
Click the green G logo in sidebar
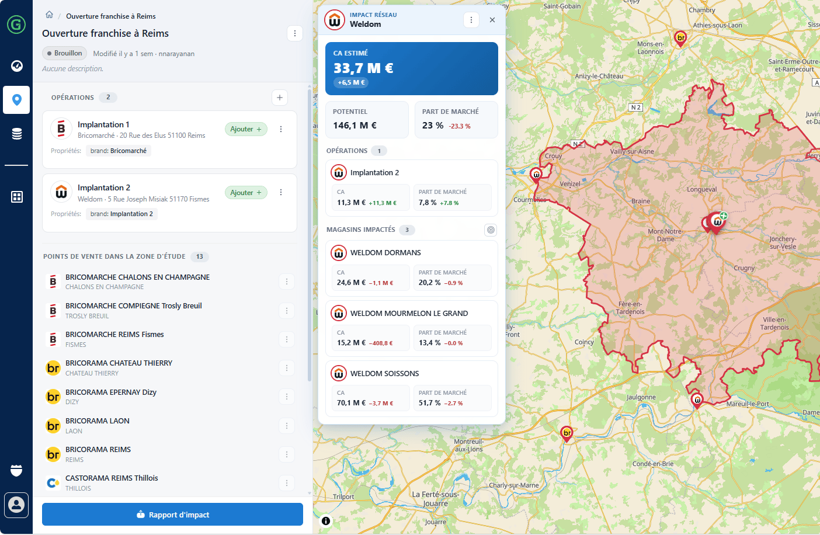click(x=16, y=25)
